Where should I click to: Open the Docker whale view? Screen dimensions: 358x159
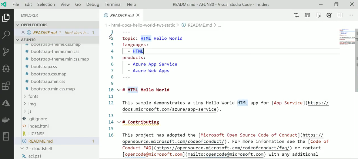pyautogui.click(x=6, y=120)
